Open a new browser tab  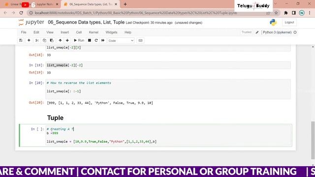[x=125, y=4]
